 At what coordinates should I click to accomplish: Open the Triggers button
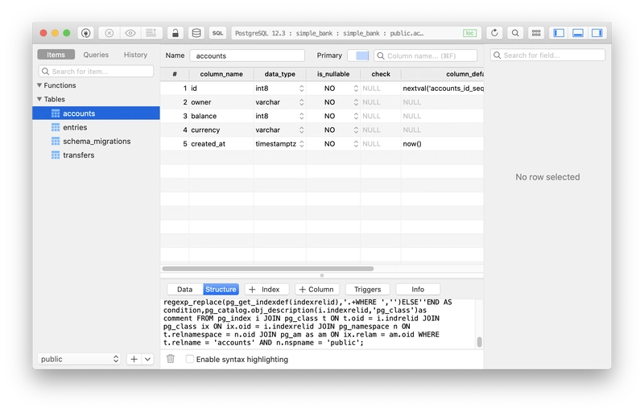(x=368, y=290)
